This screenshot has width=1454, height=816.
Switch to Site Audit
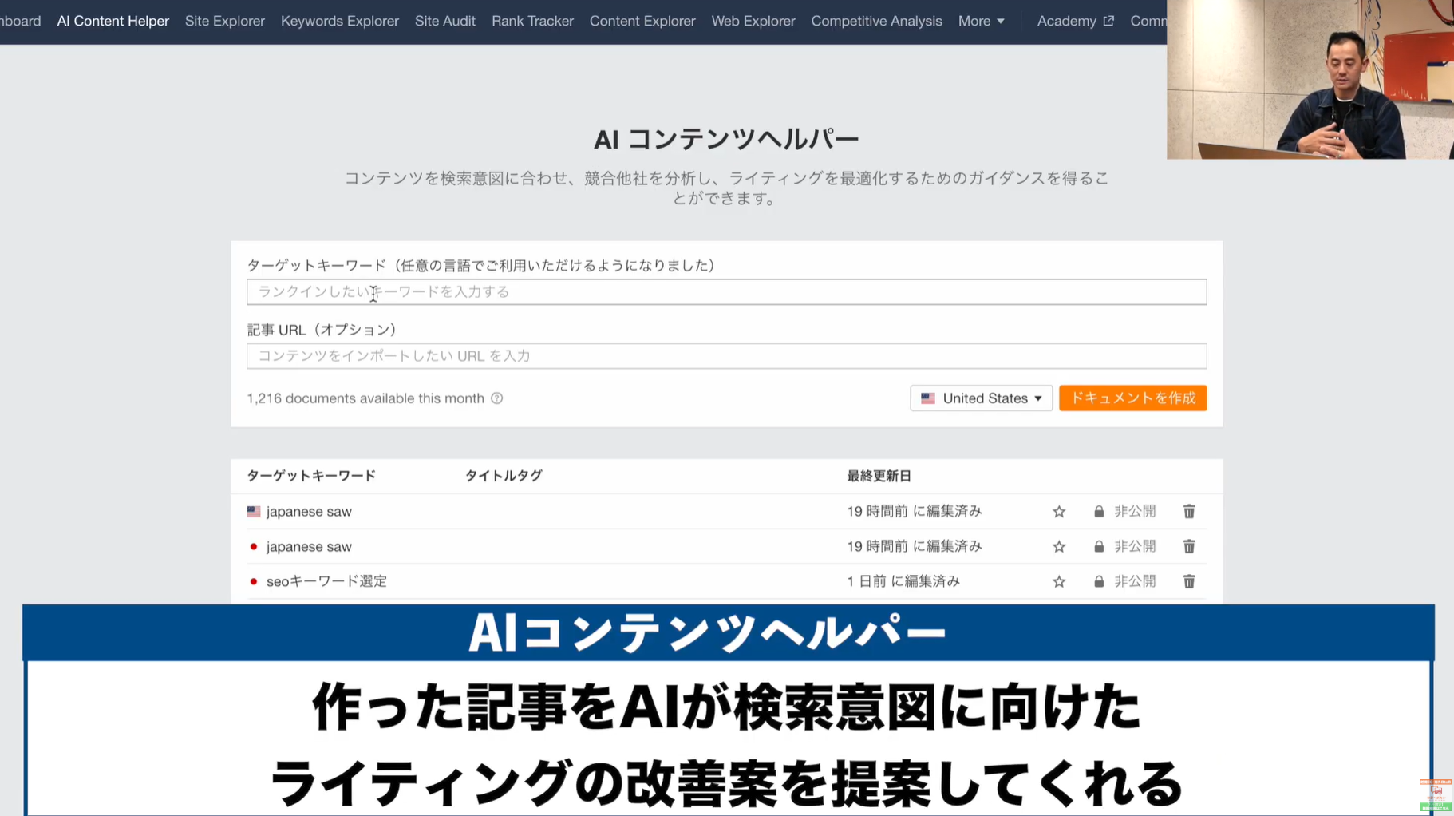click(444, 21)
